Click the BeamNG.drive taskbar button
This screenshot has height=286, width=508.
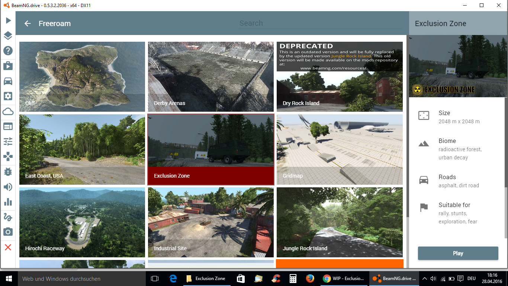click(395, 278)
